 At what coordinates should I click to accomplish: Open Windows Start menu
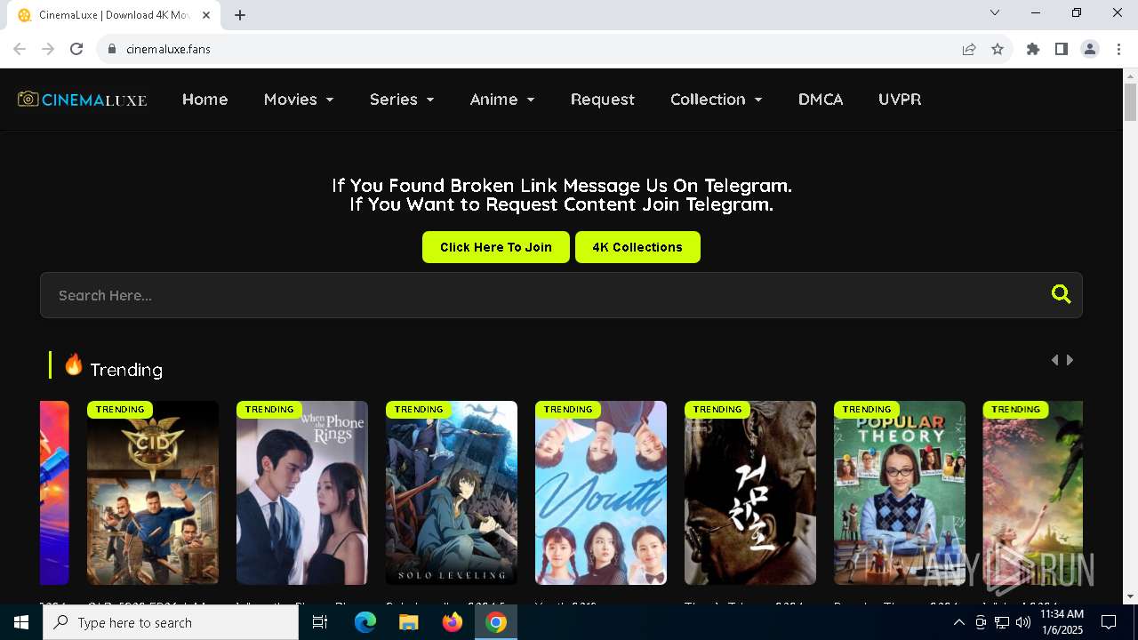[21, 622]
